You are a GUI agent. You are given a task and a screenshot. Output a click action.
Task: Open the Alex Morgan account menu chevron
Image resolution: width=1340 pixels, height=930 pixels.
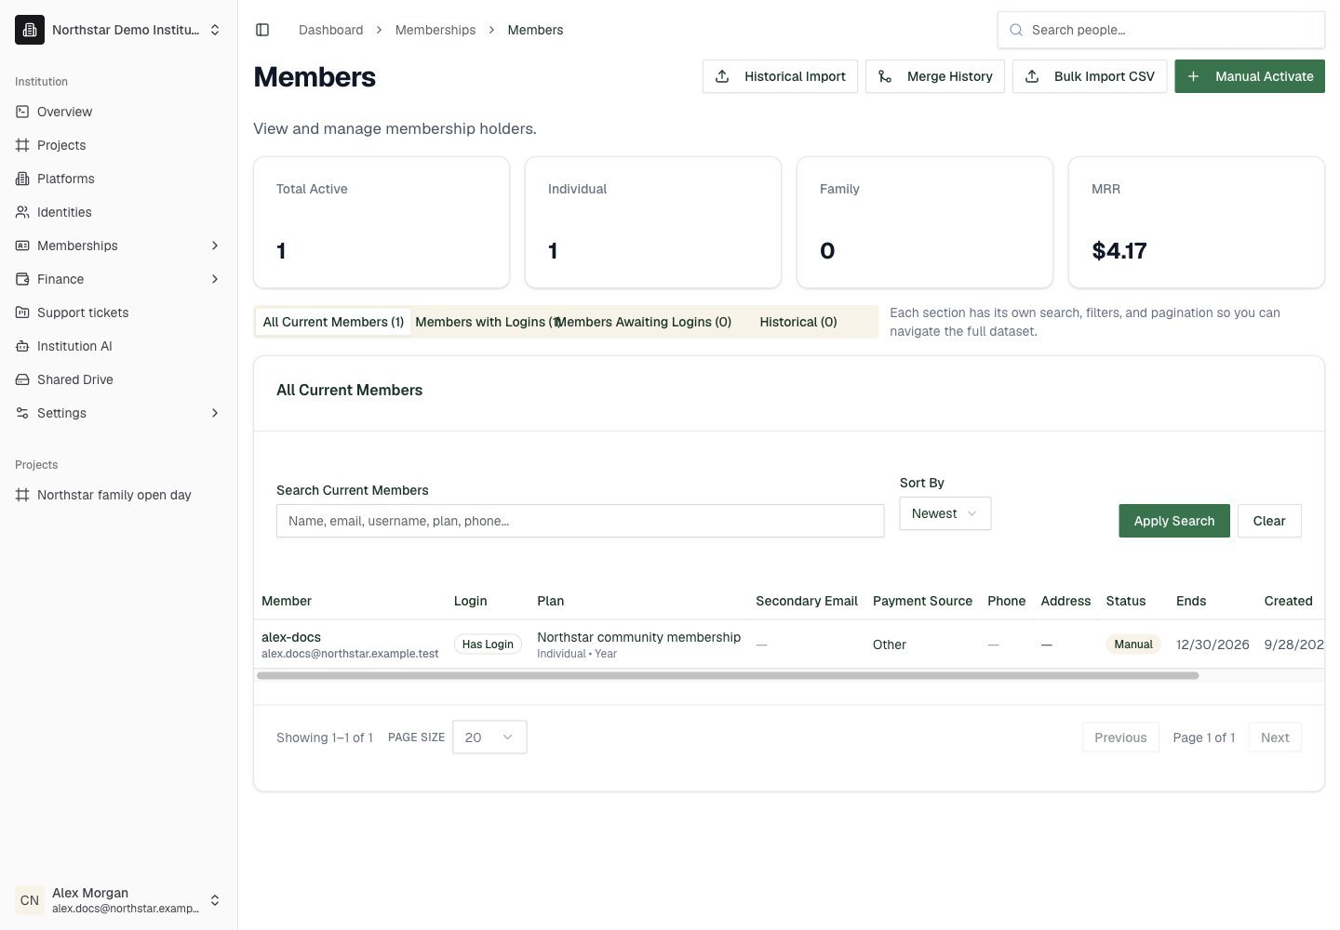tap(215, 900)
